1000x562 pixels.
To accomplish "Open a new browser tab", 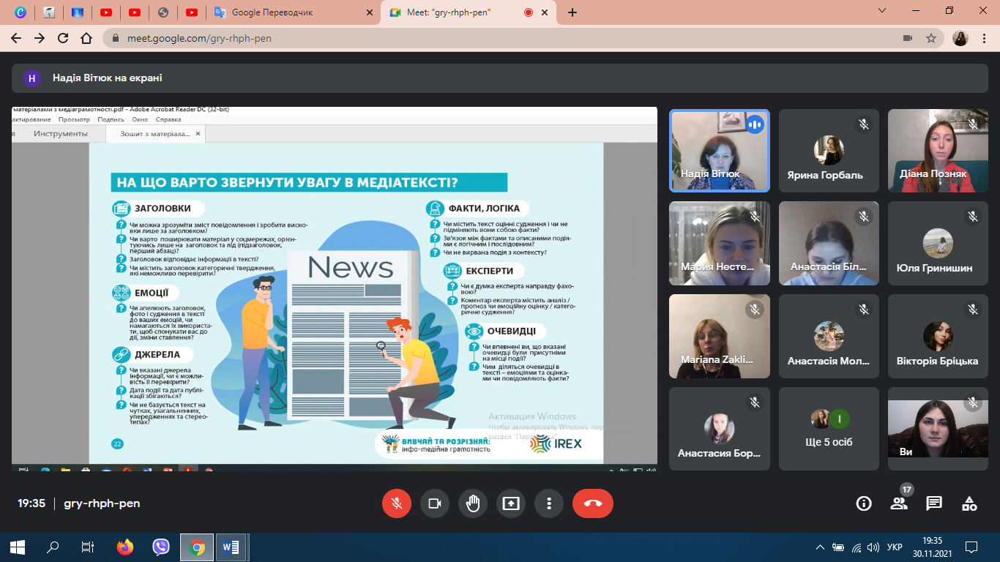I will pyautogui.click(x=572, y=12).
